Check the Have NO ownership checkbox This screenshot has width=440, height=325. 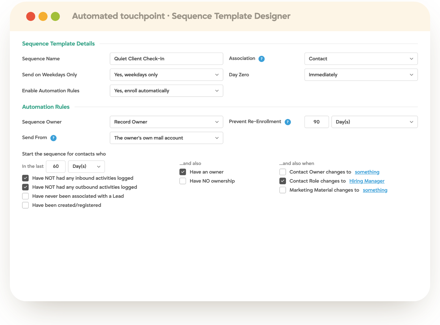point(183,181)
